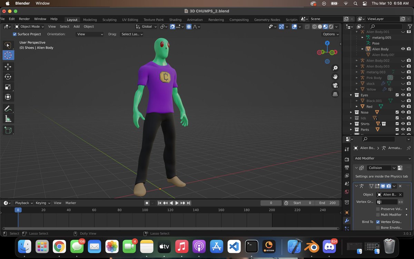Select the Measure tool
This screenshot has width=414, height=259.
pos(8,119)
